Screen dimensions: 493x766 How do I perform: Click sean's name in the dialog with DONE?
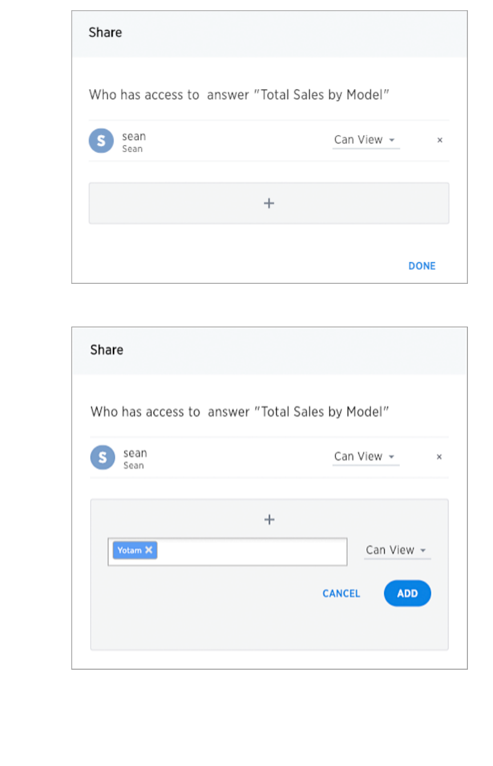click(x=134, y=137)
